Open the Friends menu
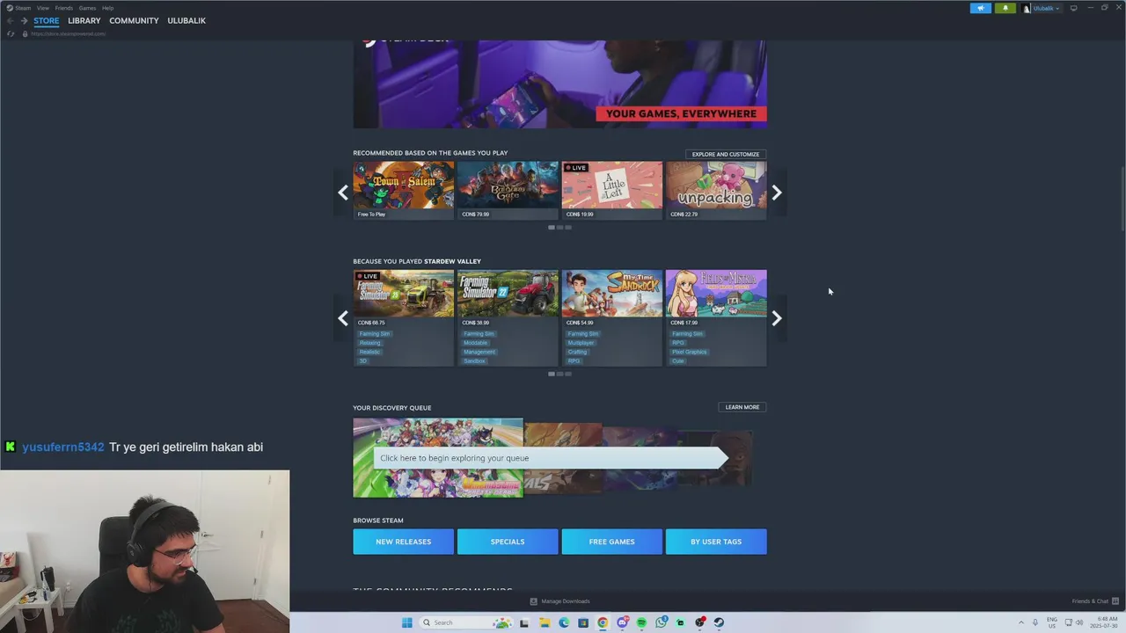This screenshot has width=1126, height=633. point(64,8)
